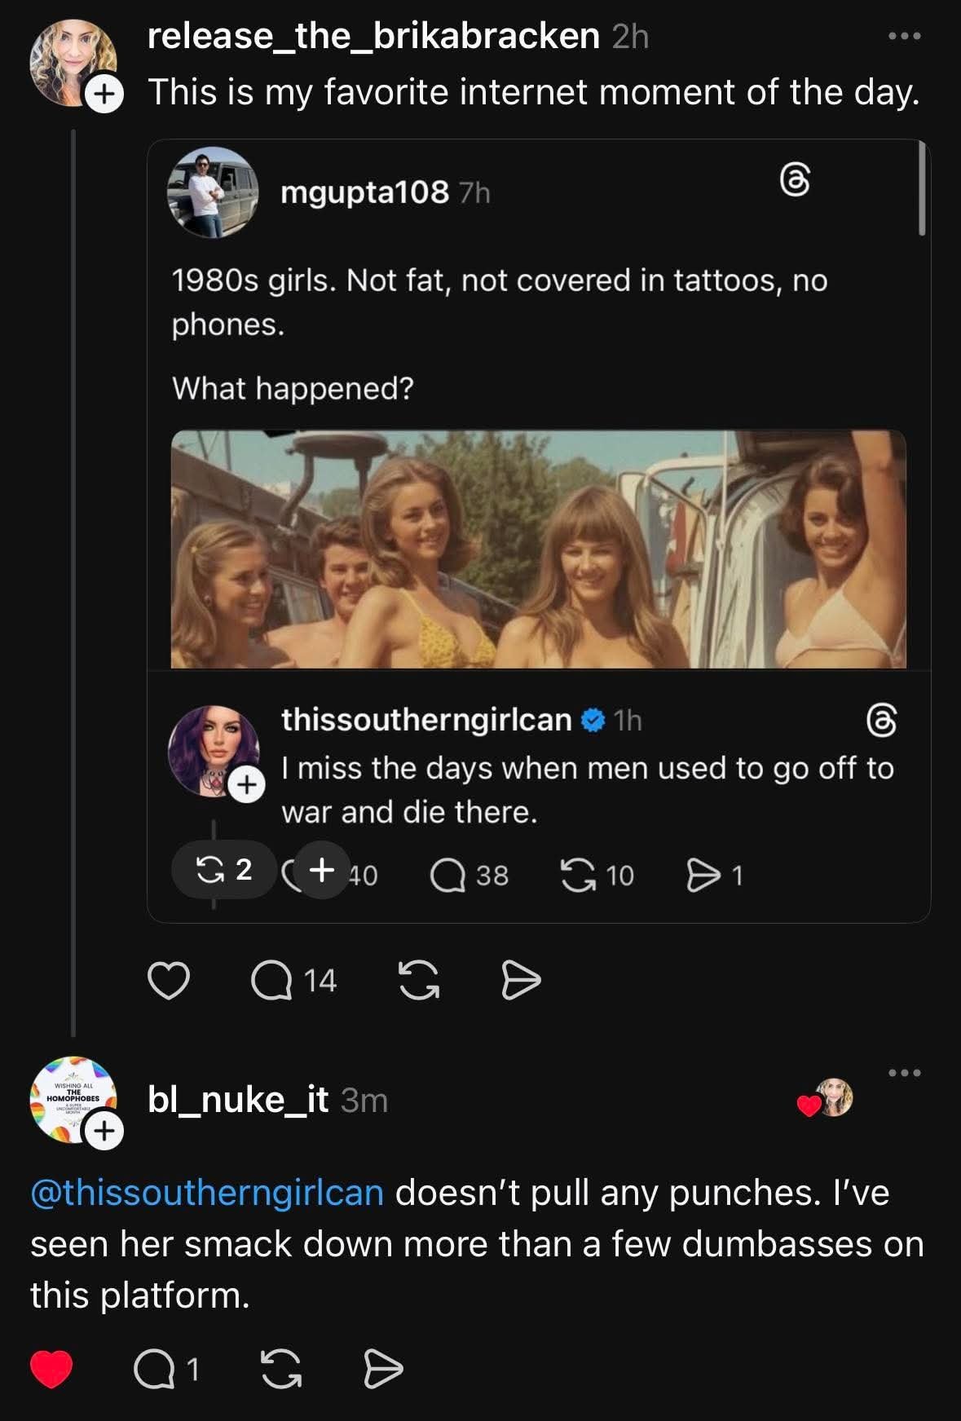Share bl_nuke_it's reply via send icon
The height and width of the screenshot is (1421, 961).
pos(382,1370)
